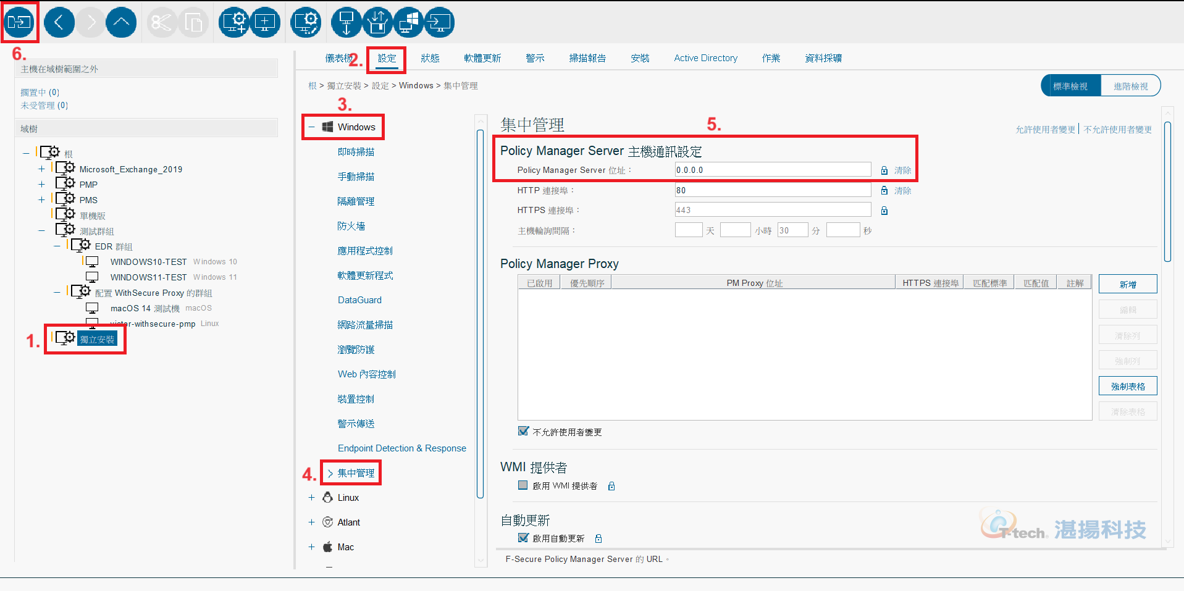Image resolution: width=1184 pixels, height=591 pixels.
Task: Select the macOS 14 測試機 host
Action: tap(145, 308)
